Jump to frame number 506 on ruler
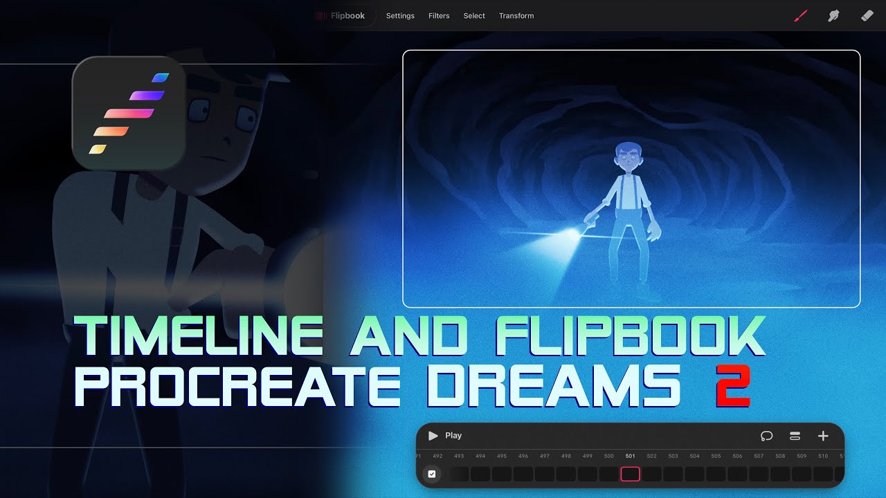The image size is (886, 498). [738, 456]
